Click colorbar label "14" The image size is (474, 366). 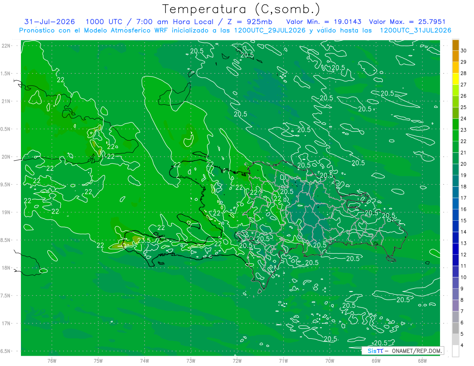tap(464, 232)
